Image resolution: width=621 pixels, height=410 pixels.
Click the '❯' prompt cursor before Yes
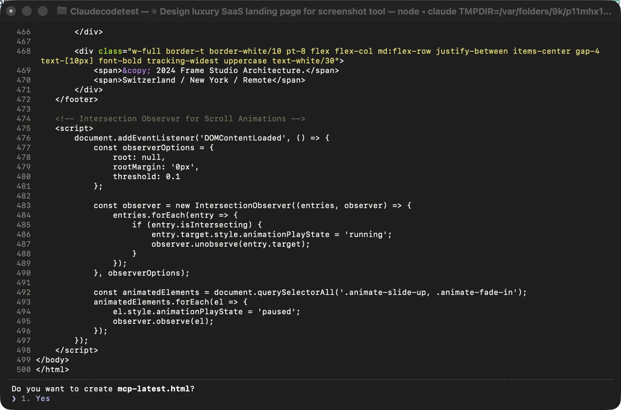(x=14, y=399)
